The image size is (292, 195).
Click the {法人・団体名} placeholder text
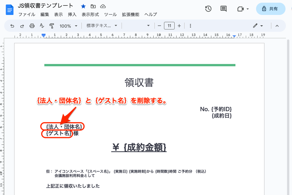tap(64, 127)
